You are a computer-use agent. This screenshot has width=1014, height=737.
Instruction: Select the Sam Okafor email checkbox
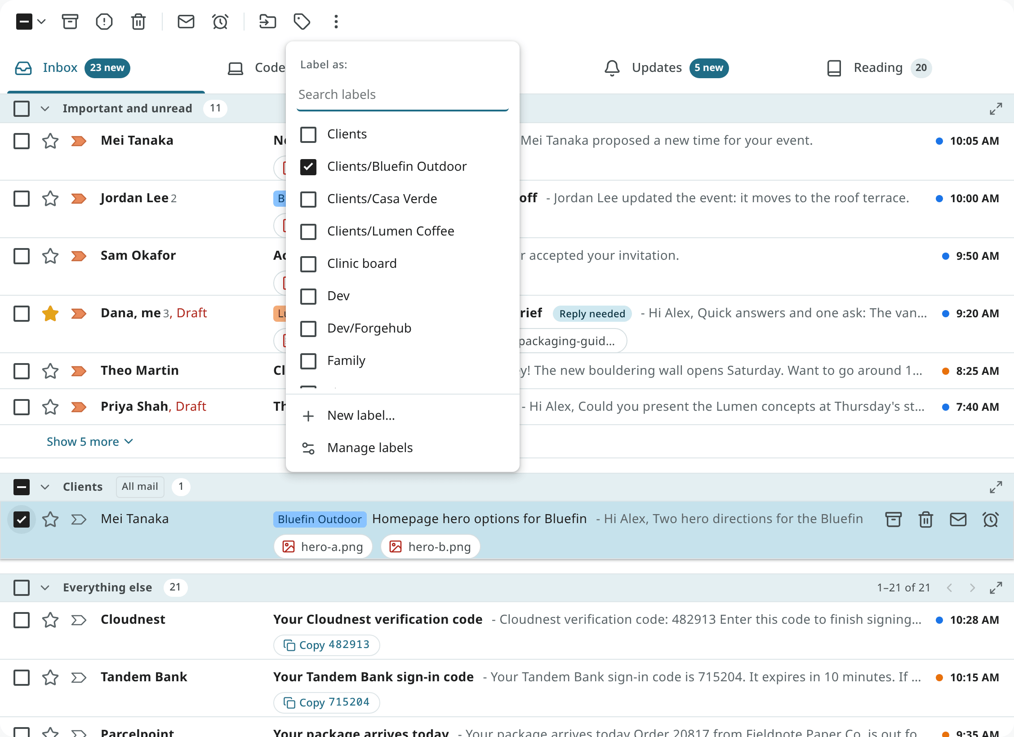coord(22,256)
